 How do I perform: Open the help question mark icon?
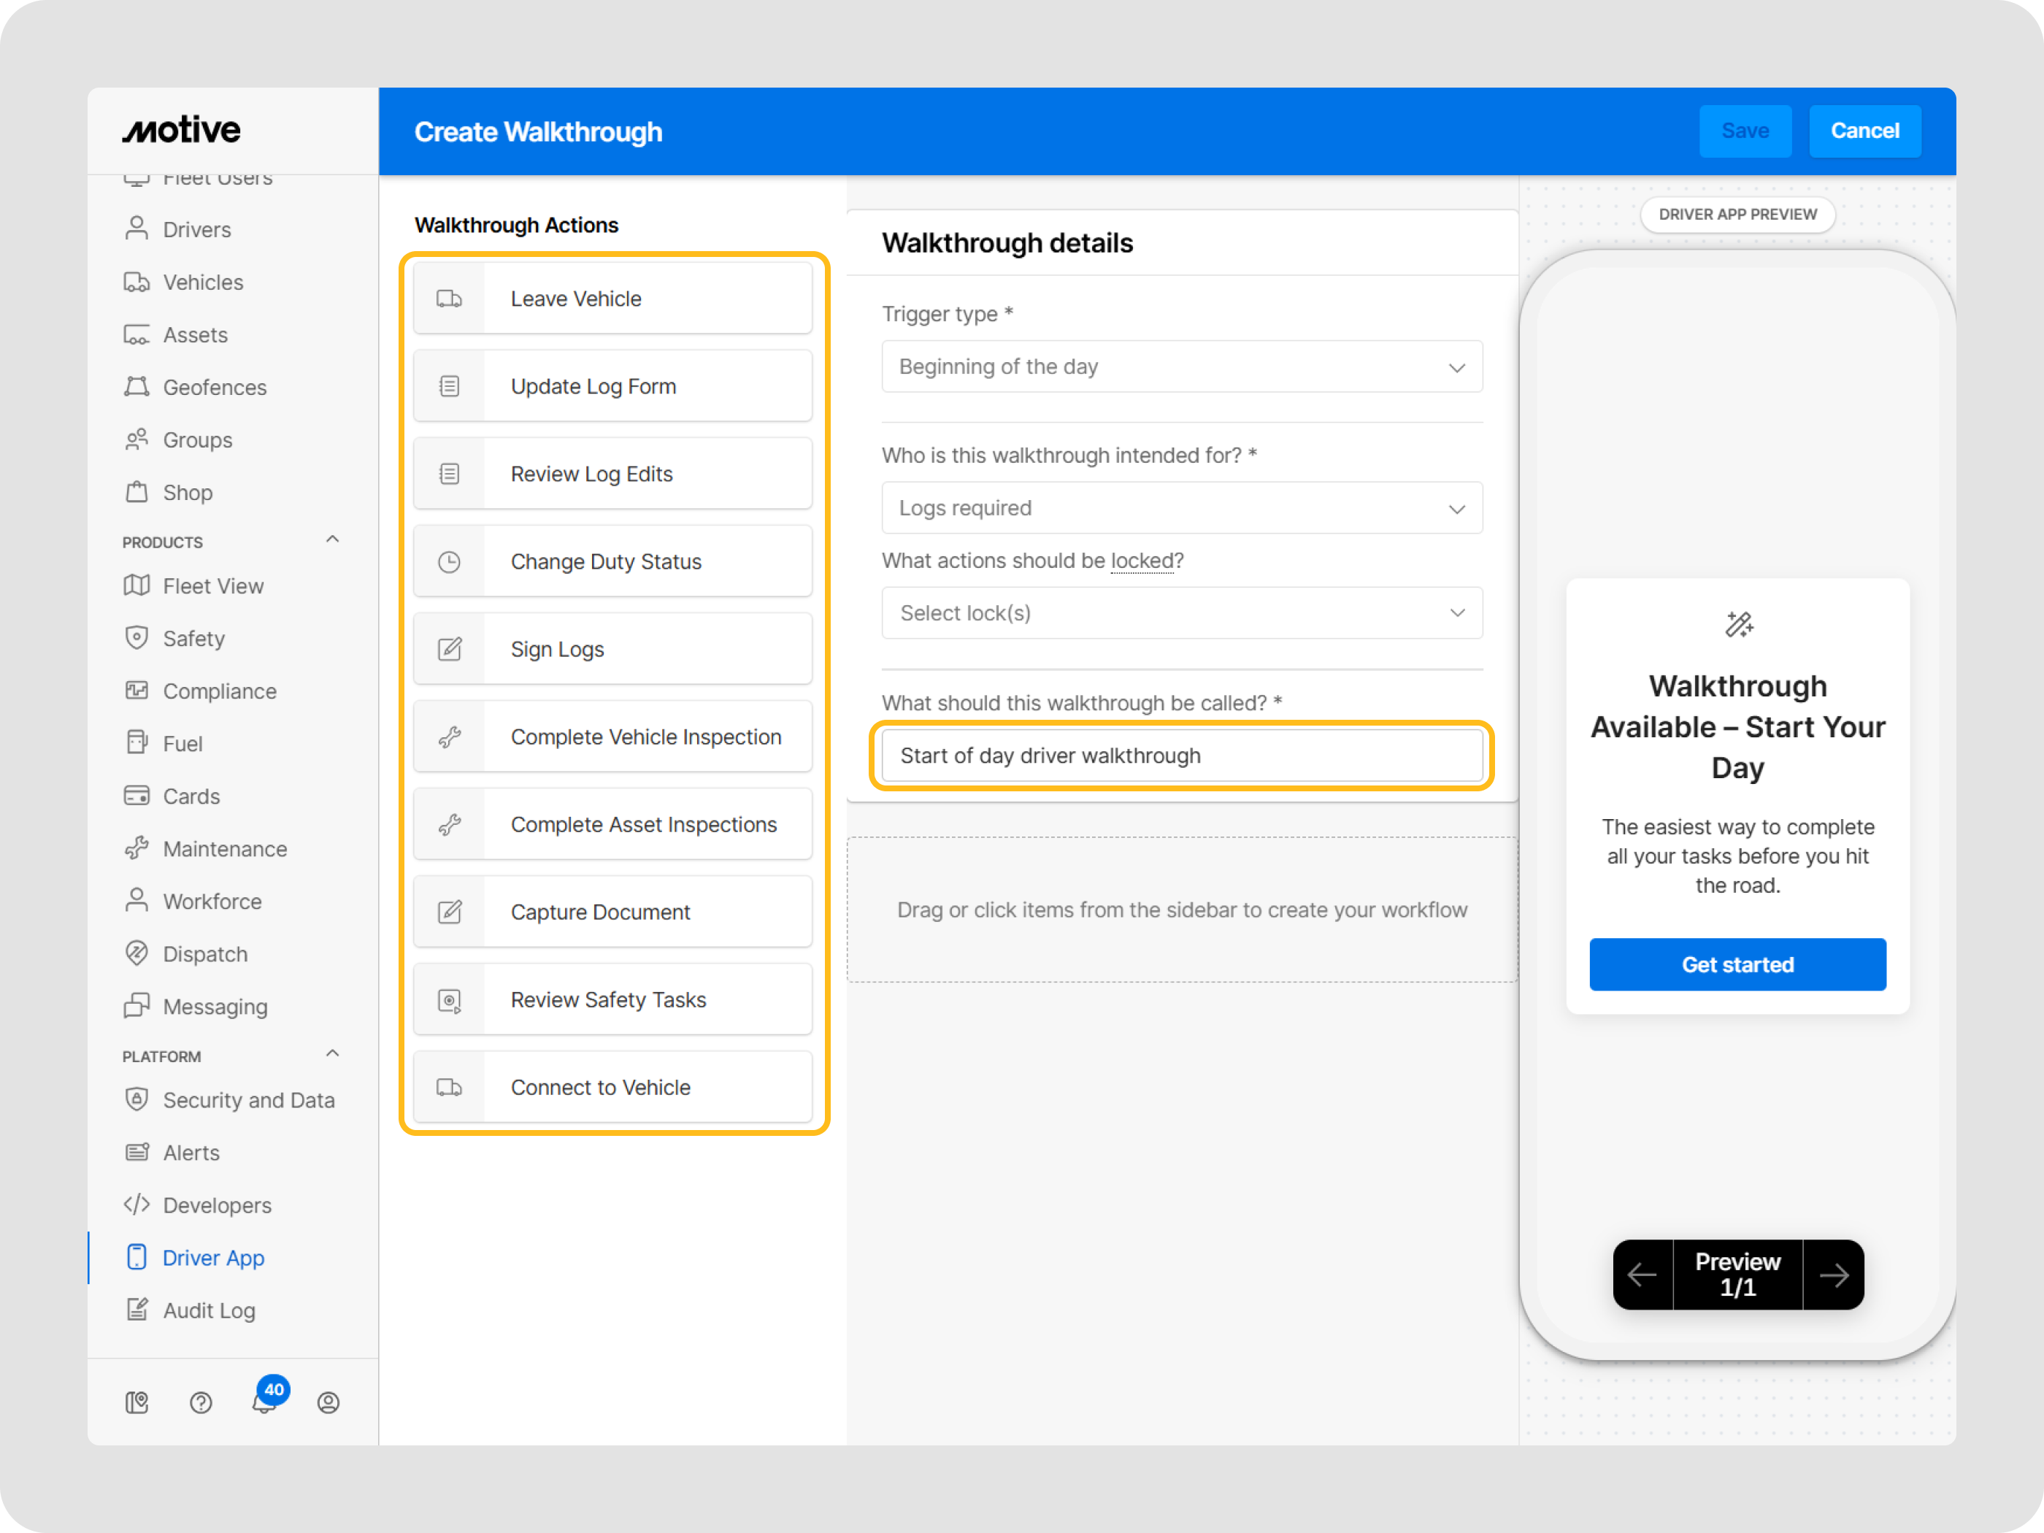[201, 1403]
